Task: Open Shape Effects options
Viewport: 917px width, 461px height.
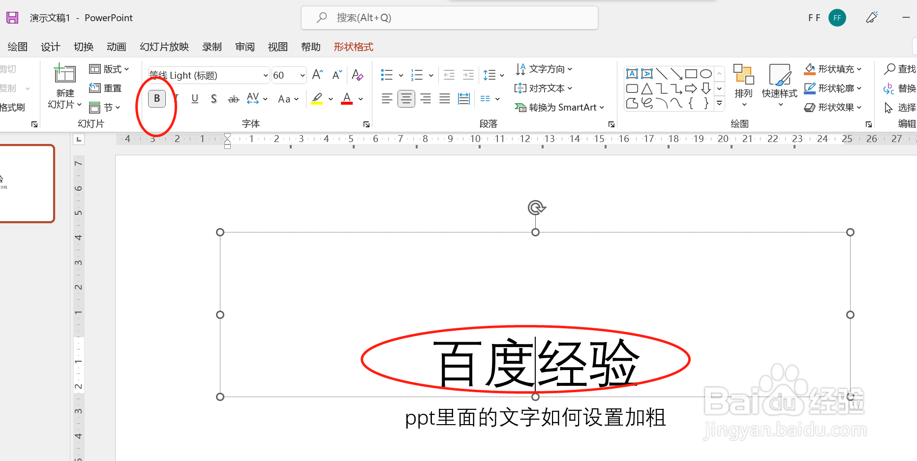Action: [833, 107]
